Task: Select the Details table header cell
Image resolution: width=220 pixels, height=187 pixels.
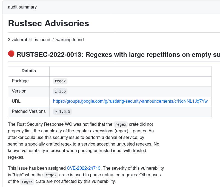Action: [28, 71]
